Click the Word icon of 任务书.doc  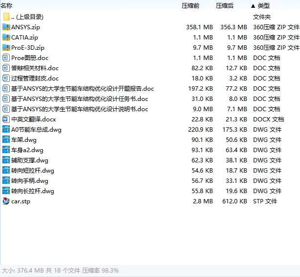click(6, 99)
